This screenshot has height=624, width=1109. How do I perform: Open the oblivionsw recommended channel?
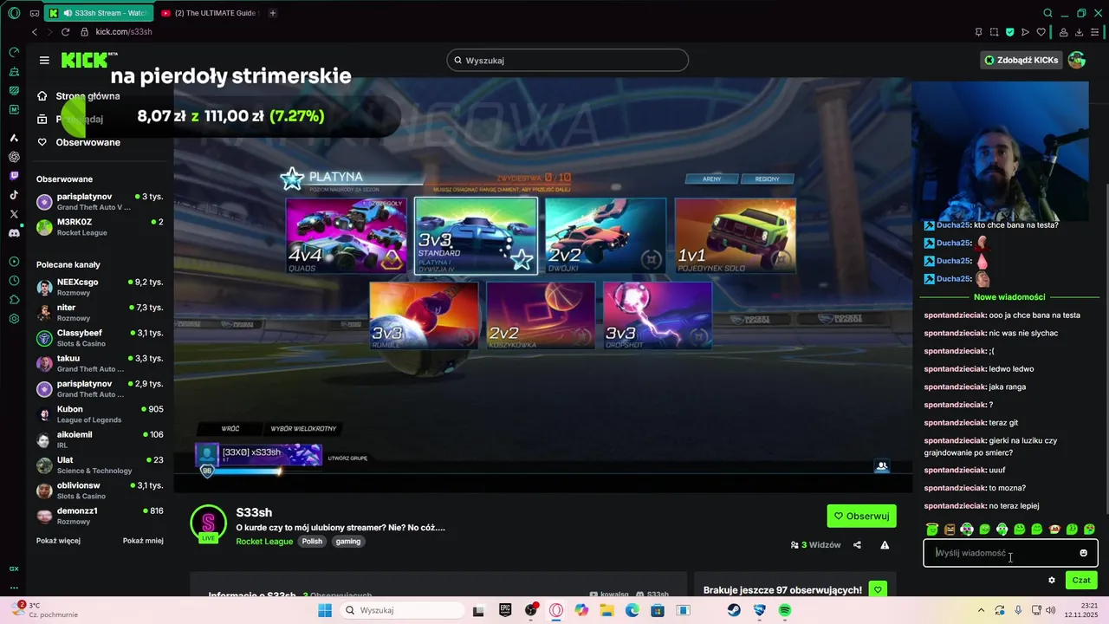100,491
